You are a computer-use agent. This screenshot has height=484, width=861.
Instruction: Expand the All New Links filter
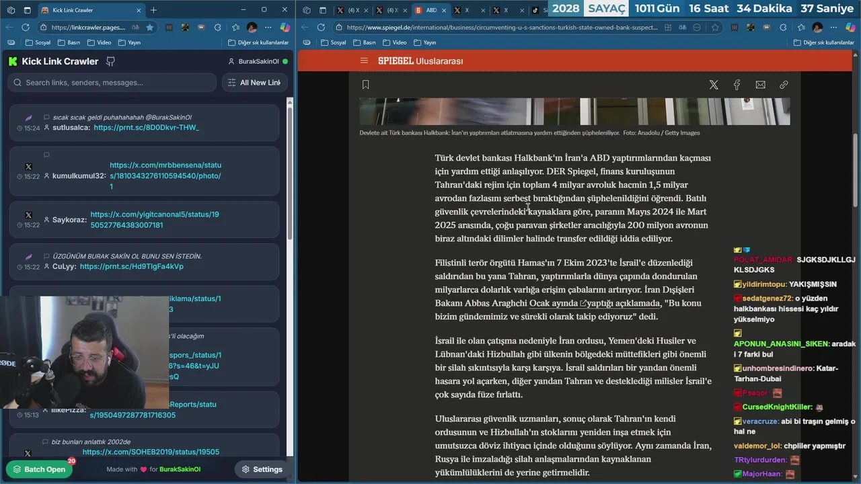[255, 83]
